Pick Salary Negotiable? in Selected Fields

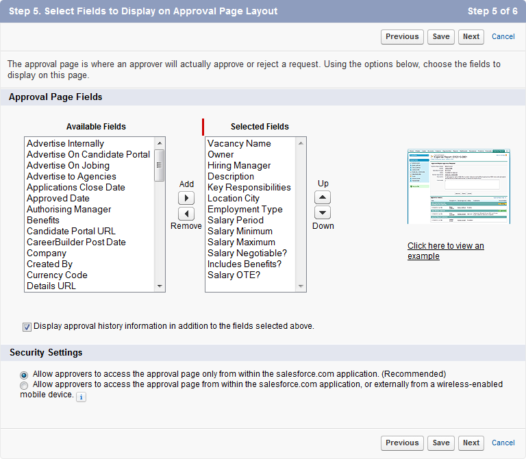[x=247, y=253]
